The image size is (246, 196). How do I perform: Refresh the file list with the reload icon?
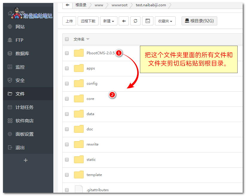135,21
